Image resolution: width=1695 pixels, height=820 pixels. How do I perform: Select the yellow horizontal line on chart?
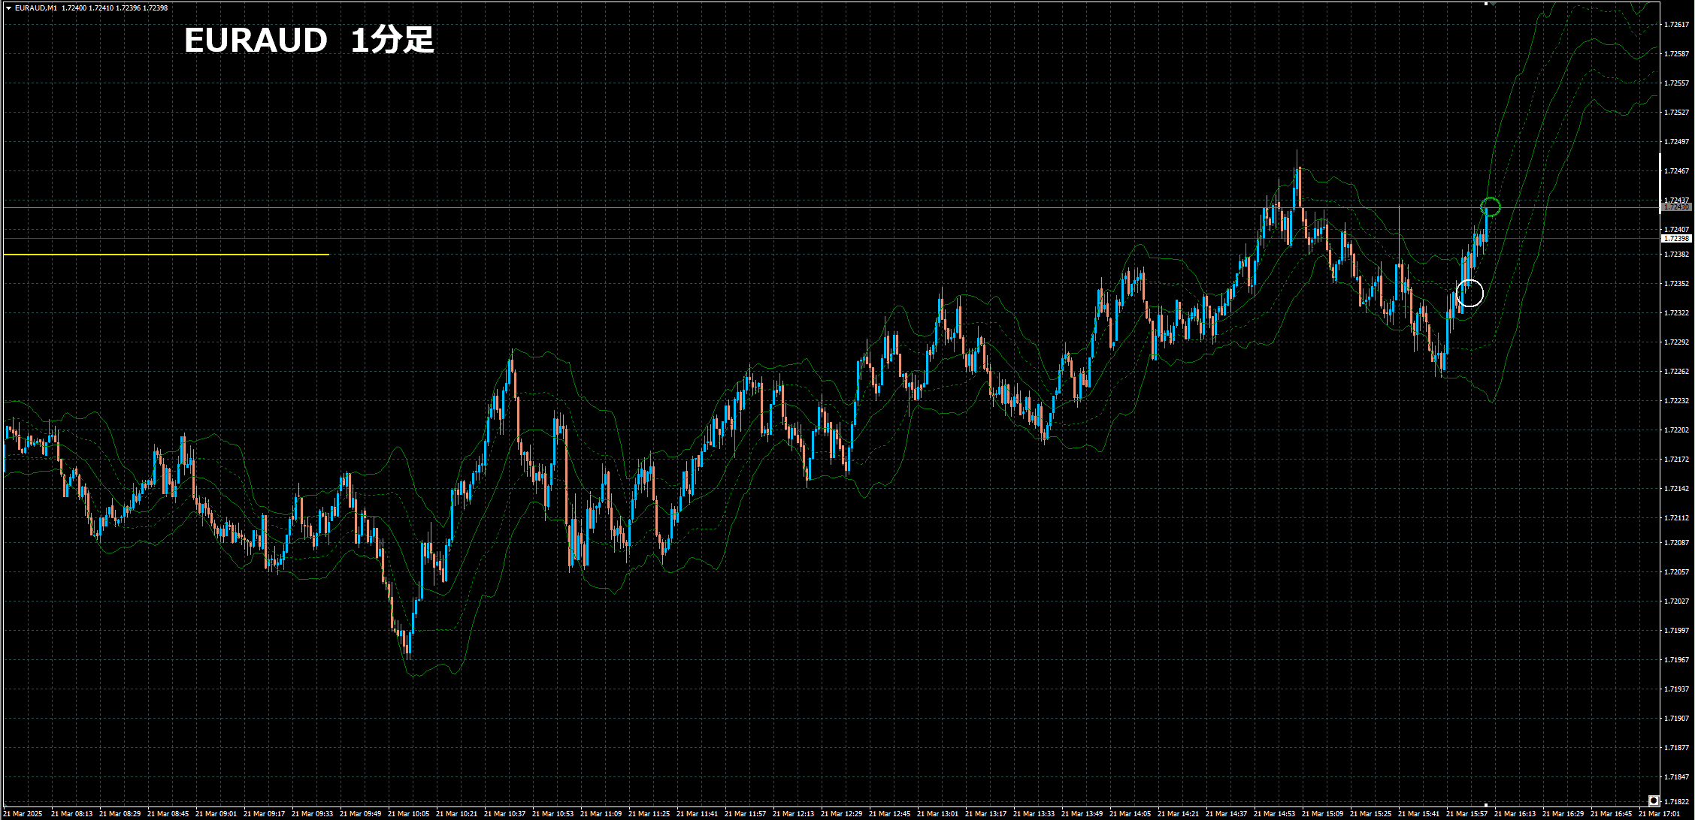click(x=166, y=255)
